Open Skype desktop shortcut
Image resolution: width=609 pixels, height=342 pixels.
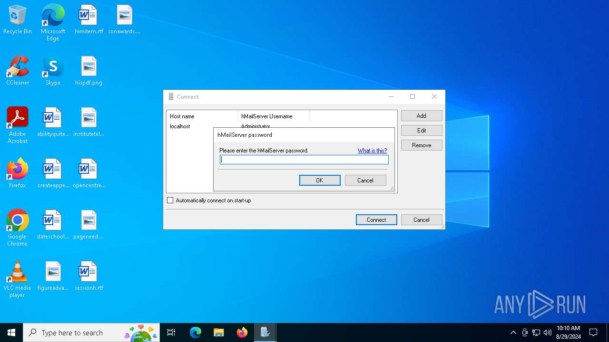[x=53, y=71]
